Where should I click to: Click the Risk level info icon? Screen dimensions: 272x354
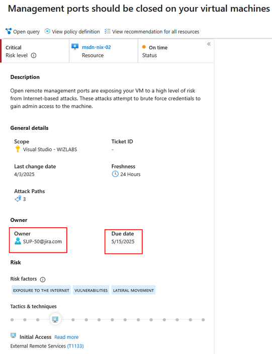[34, 55]
